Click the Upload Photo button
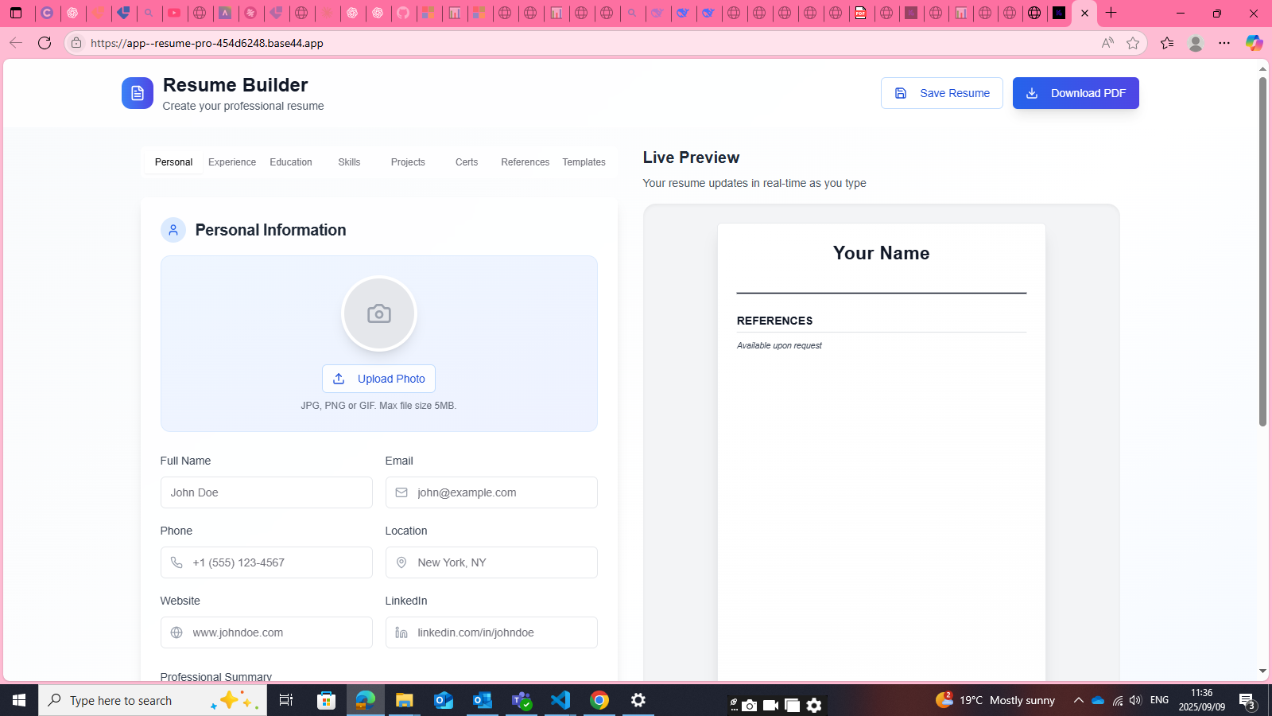 coord(378,379)
